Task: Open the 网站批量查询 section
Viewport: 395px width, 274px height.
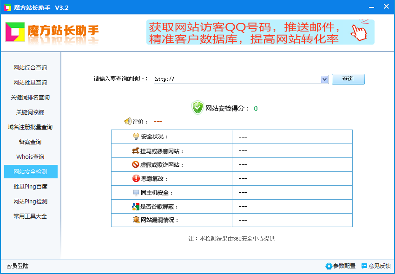Action: point(30,82)
